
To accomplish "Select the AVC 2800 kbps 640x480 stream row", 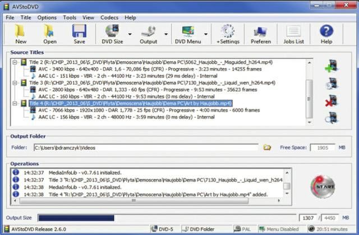I will coord(148,90).
